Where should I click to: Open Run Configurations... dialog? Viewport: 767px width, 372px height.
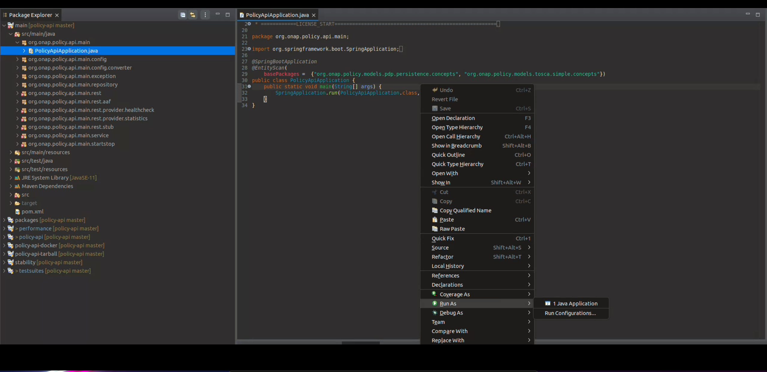pyautogui.click(x=571, y=313)
